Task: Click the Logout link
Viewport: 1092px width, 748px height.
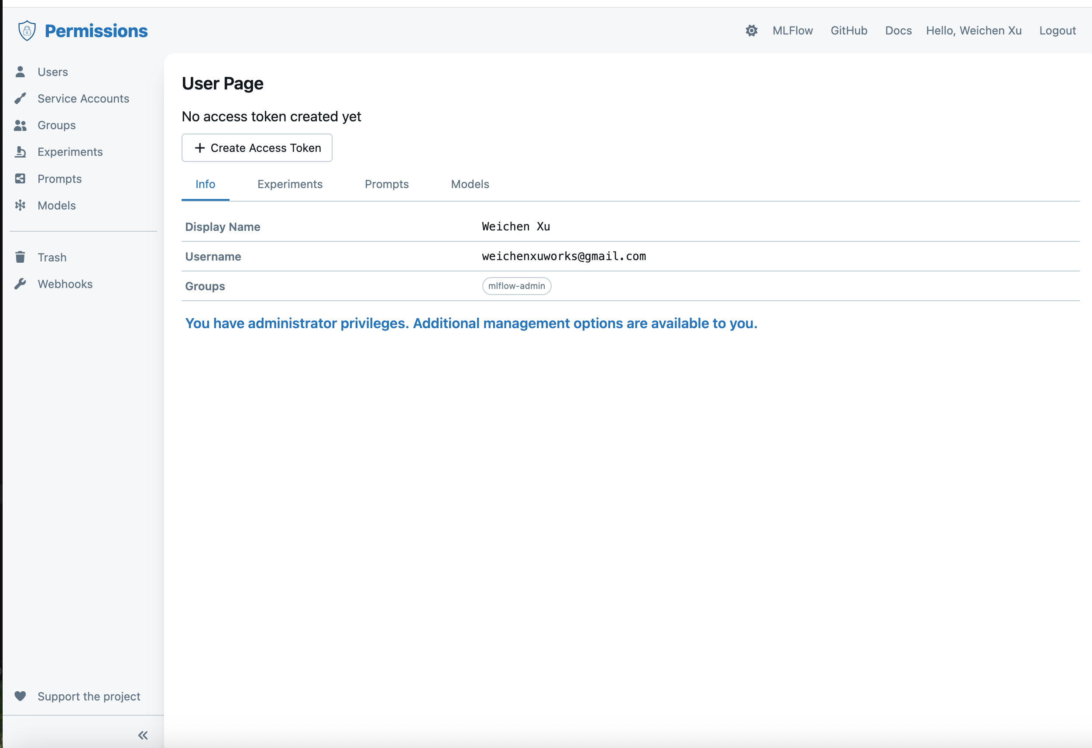Action: click(x=1057, y=31)
